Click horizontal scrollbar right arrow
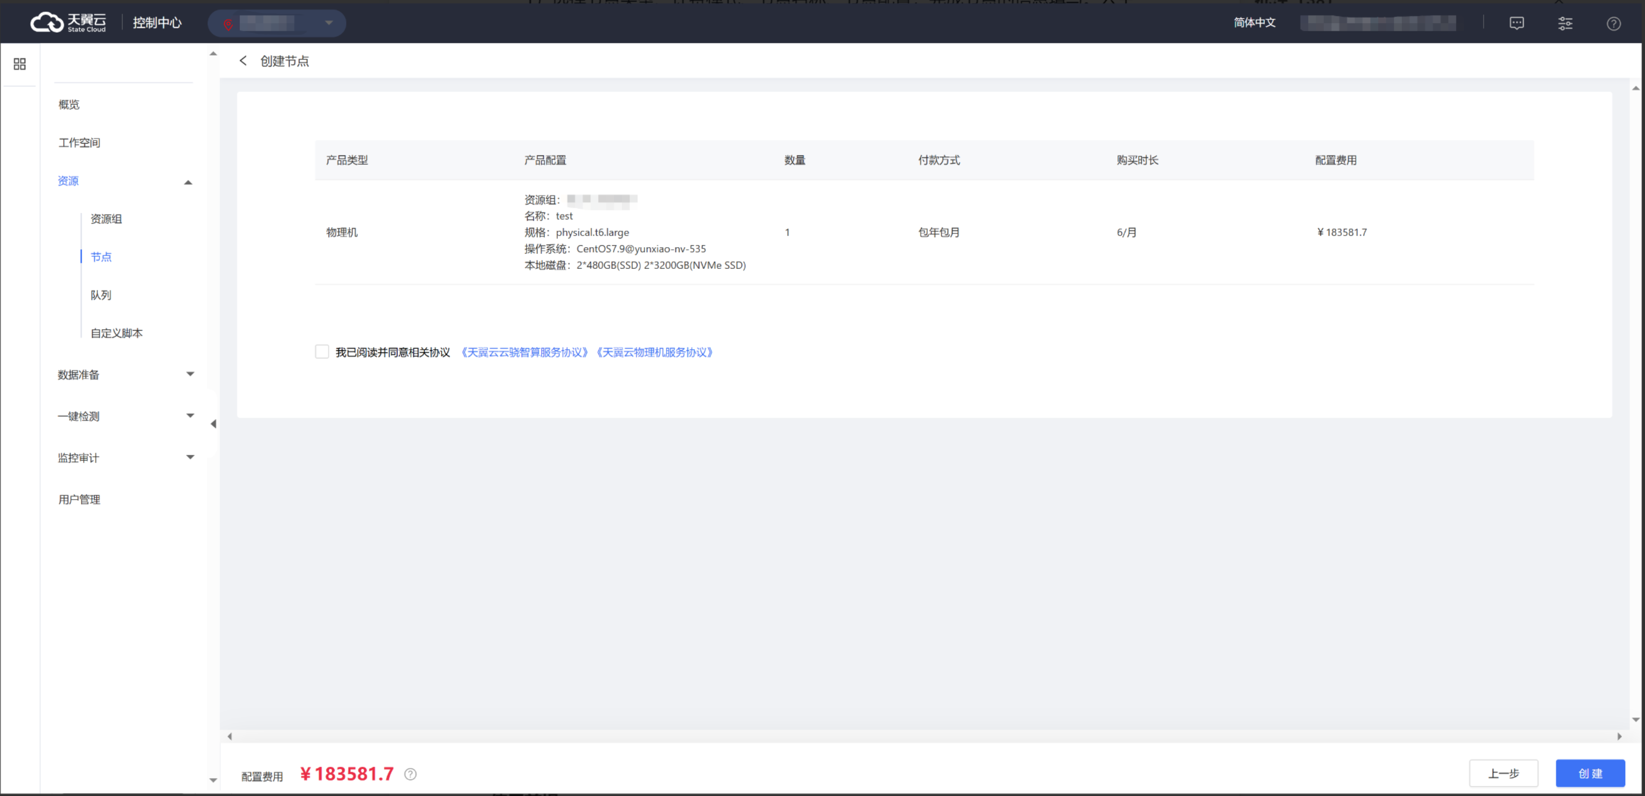 point(1619,737)
